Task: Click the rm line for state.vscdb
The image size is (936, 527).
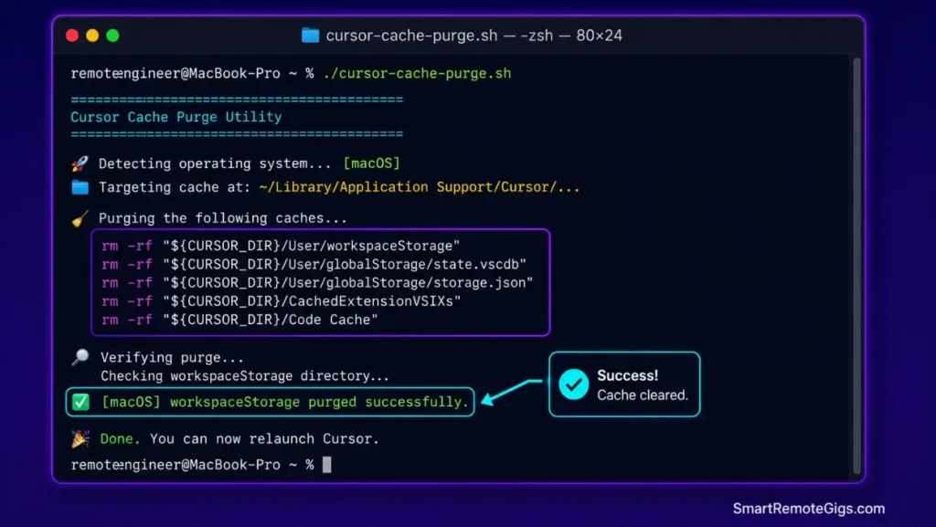Action: point(314,264)
